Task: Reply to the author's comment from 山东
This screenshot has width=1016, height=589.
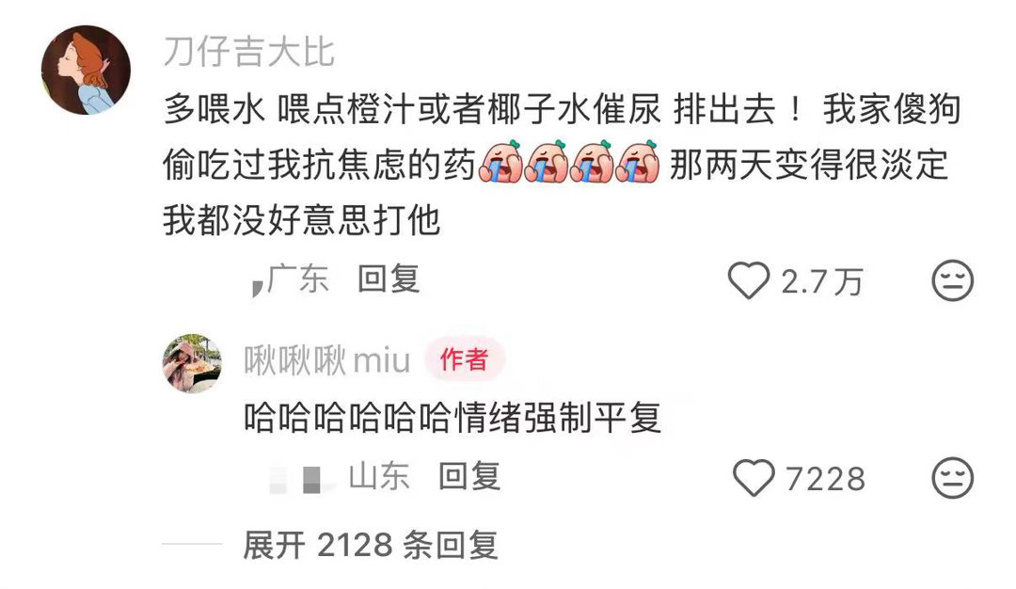Action: [469, 477]
